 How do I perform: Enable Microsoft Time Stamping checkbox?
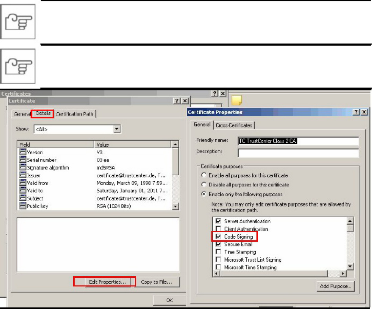pos(218,267)
